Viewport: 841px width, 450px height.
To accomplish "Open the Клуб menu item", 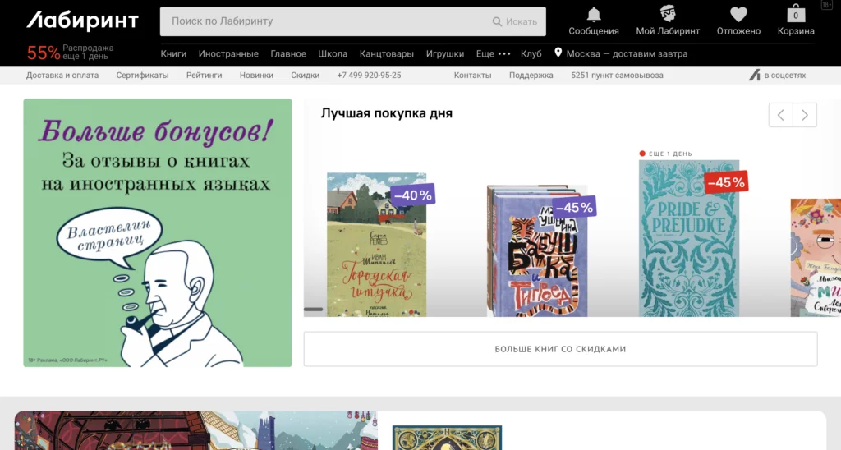I will (531, 53).
